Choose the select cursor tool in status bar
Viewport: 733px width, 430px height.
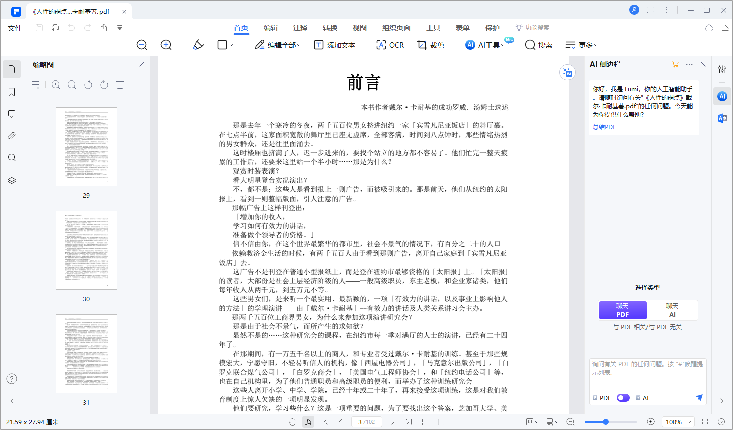point(308,422)
